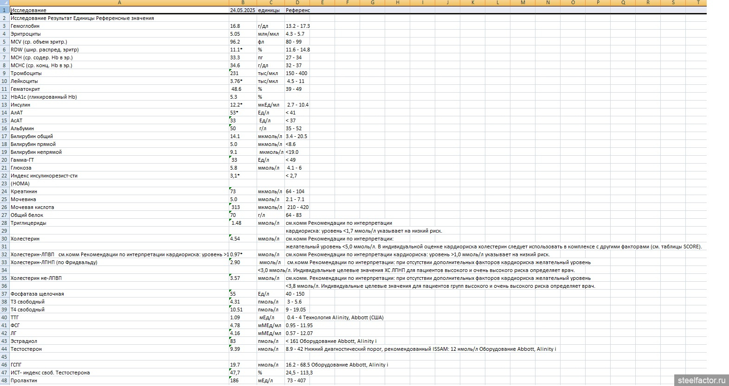
Task: Click cholesterol value 4.54
Action: click(x=243, y=239)
